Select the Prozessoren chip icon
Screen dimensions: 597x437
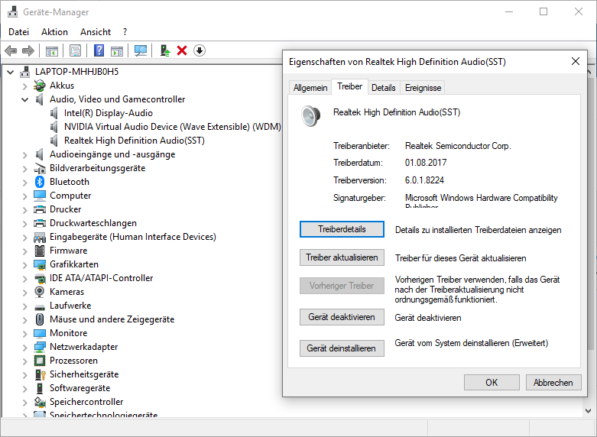click(x=40, y=361)
